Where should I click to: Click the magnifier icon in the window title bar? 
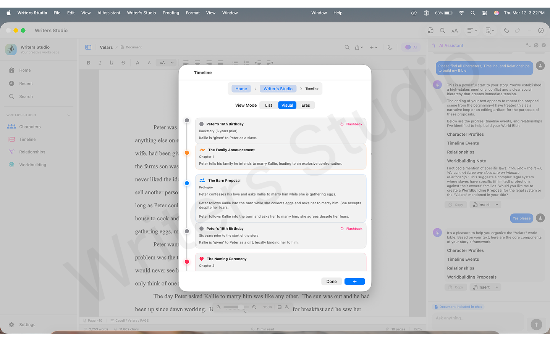[x=442, y=30]
